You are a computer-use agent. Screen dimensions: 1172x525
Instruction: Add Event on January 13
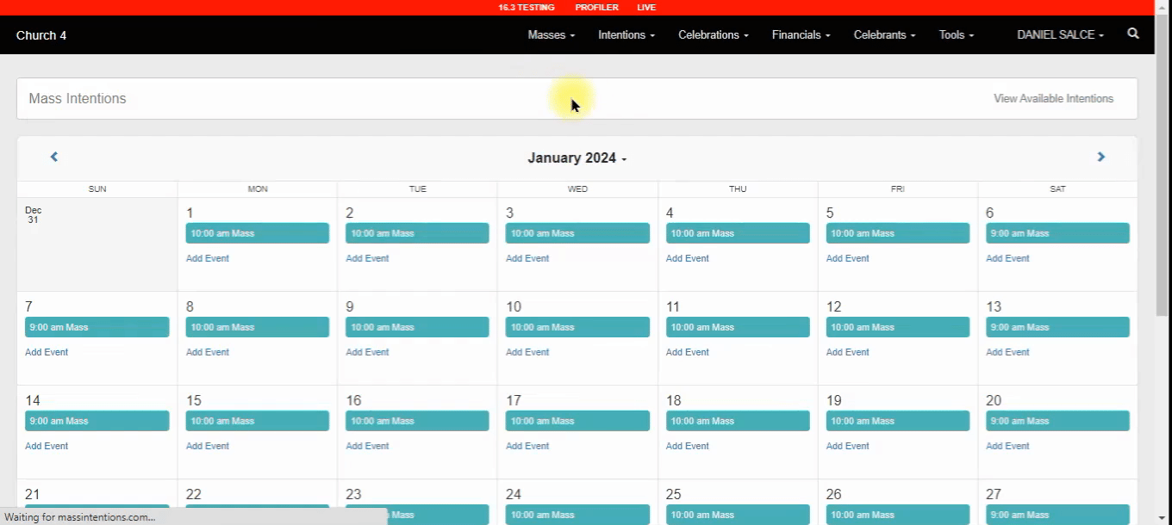point(1007,352)
